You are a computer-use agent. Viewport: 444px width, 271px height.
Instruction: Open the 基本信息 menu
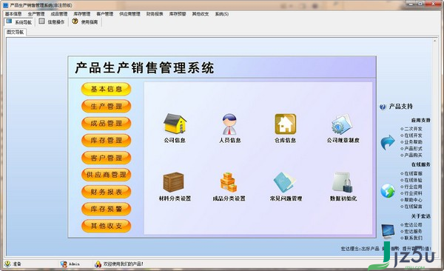(x=13, y=14)
